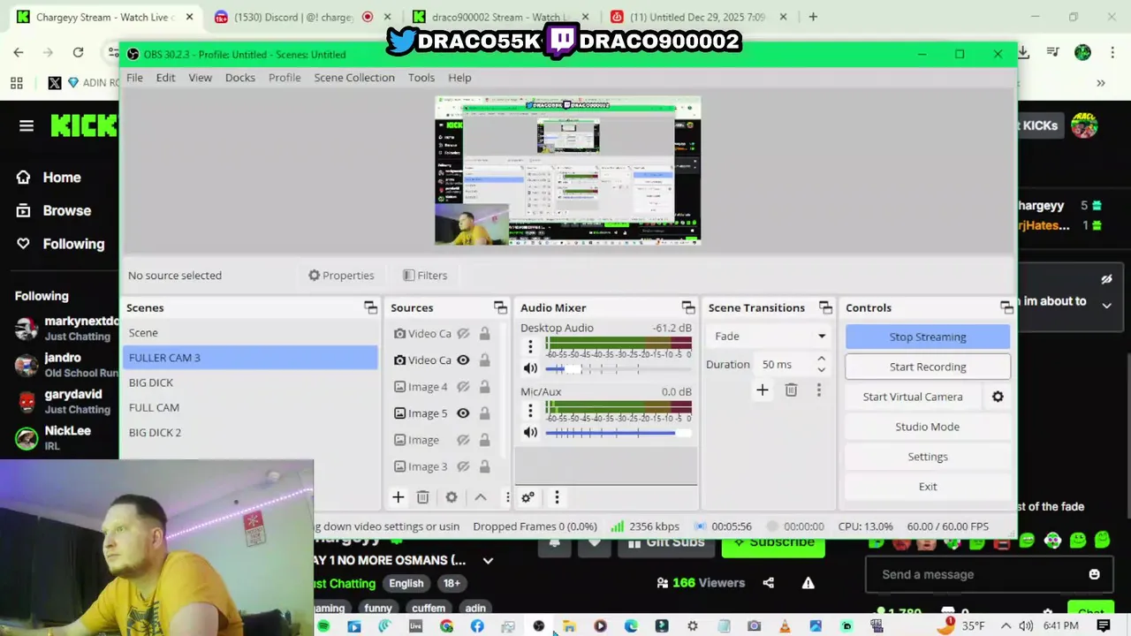Float the Scenes dock
Viewport: 1131px width, 636px height.
click(x=370, y=307)
